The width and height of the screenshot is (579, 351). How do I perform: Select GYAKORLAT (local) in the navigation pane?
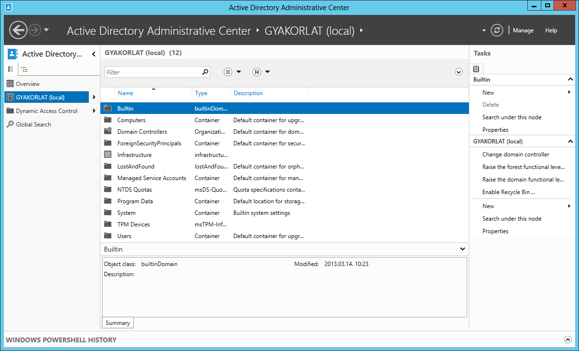(x=47, y=97)
